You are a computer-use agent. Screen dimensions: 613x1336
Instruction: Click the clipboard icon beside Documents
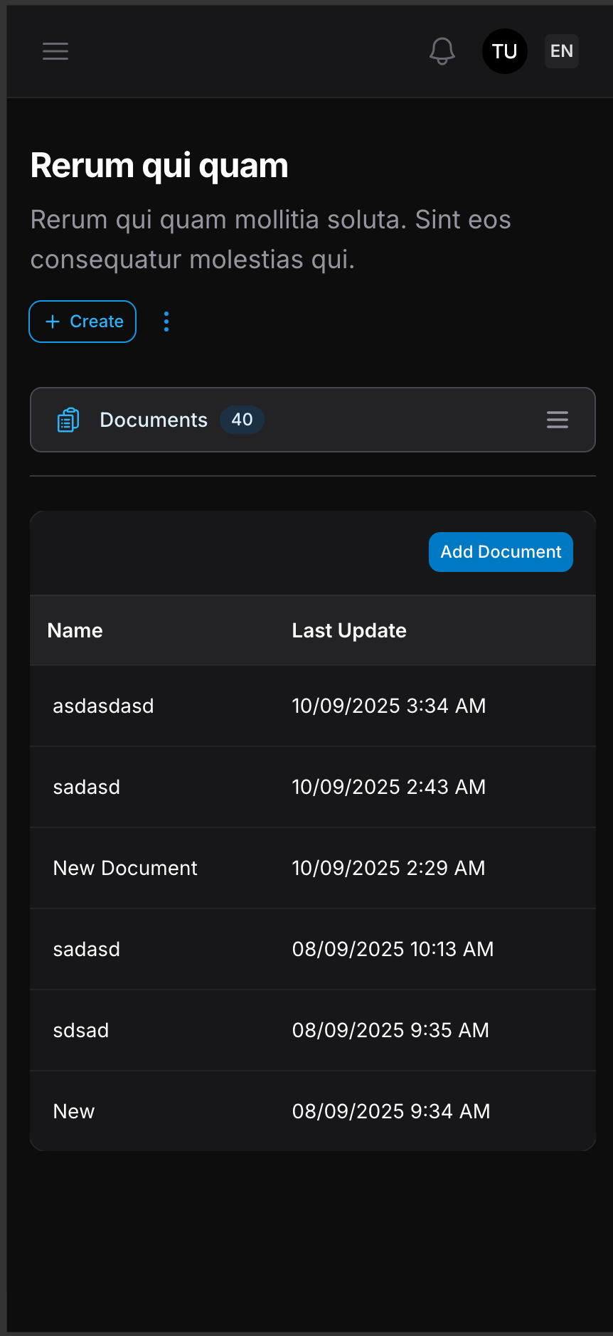(68, 420)
